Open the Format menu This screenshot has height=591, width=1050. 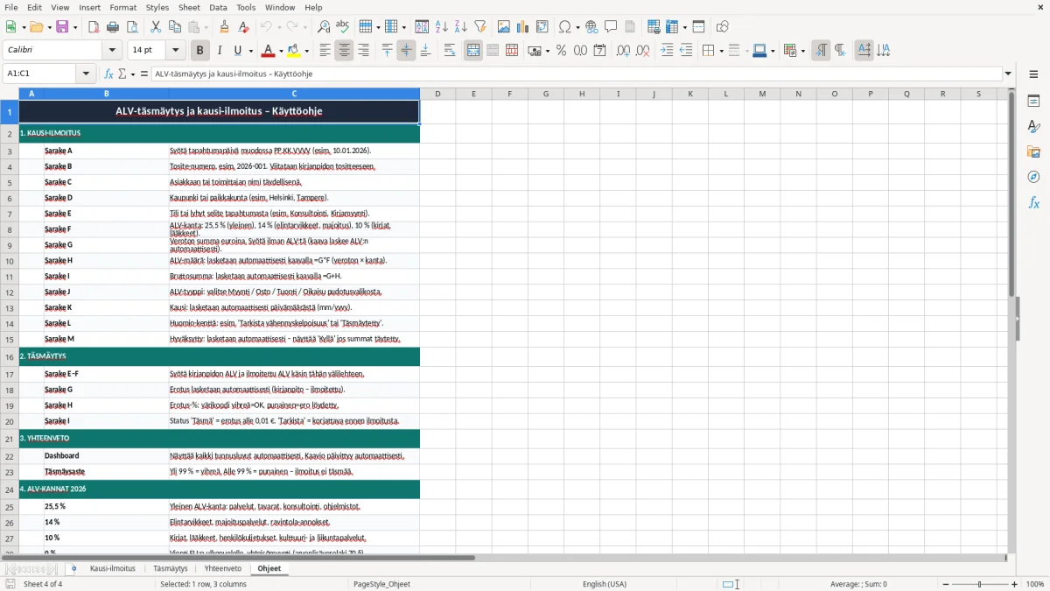[x=122, y=7]
